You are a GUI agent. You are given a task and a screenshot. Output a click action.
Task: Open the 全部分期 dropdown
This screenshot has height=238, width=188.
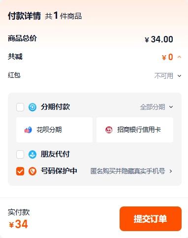(157, 107)
